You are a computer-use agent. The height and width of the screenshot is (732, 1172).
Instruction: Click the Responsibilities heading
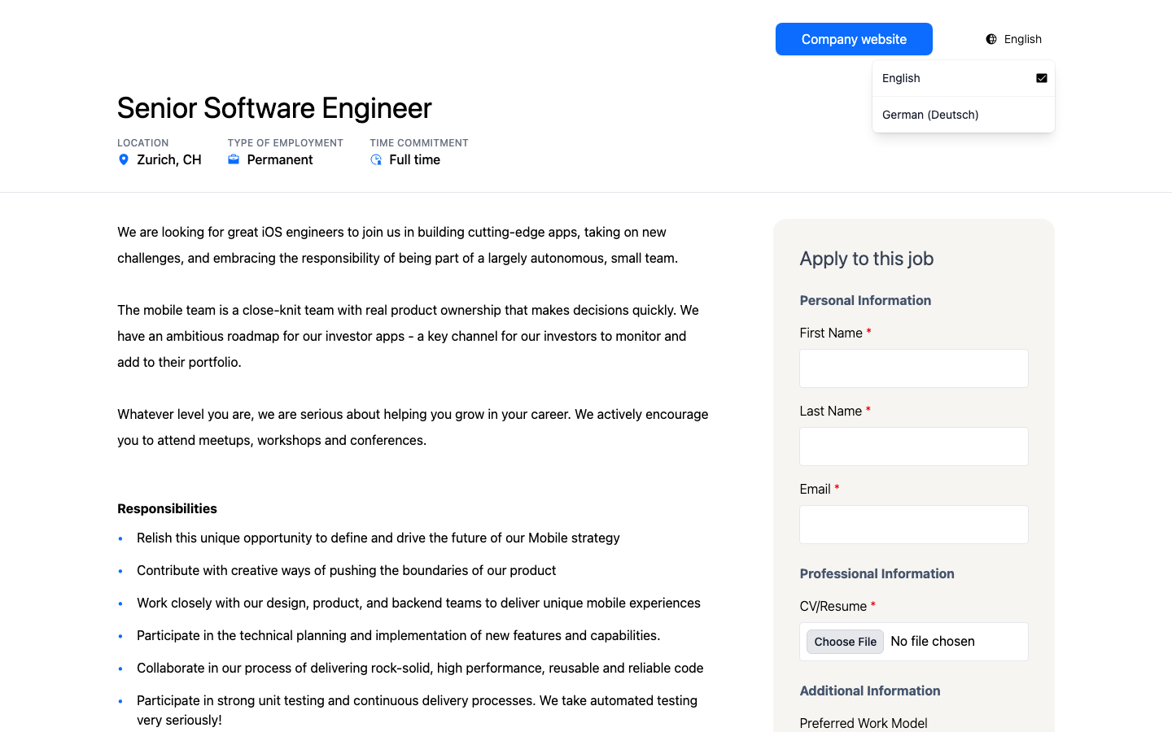click(x=167, y=508)
